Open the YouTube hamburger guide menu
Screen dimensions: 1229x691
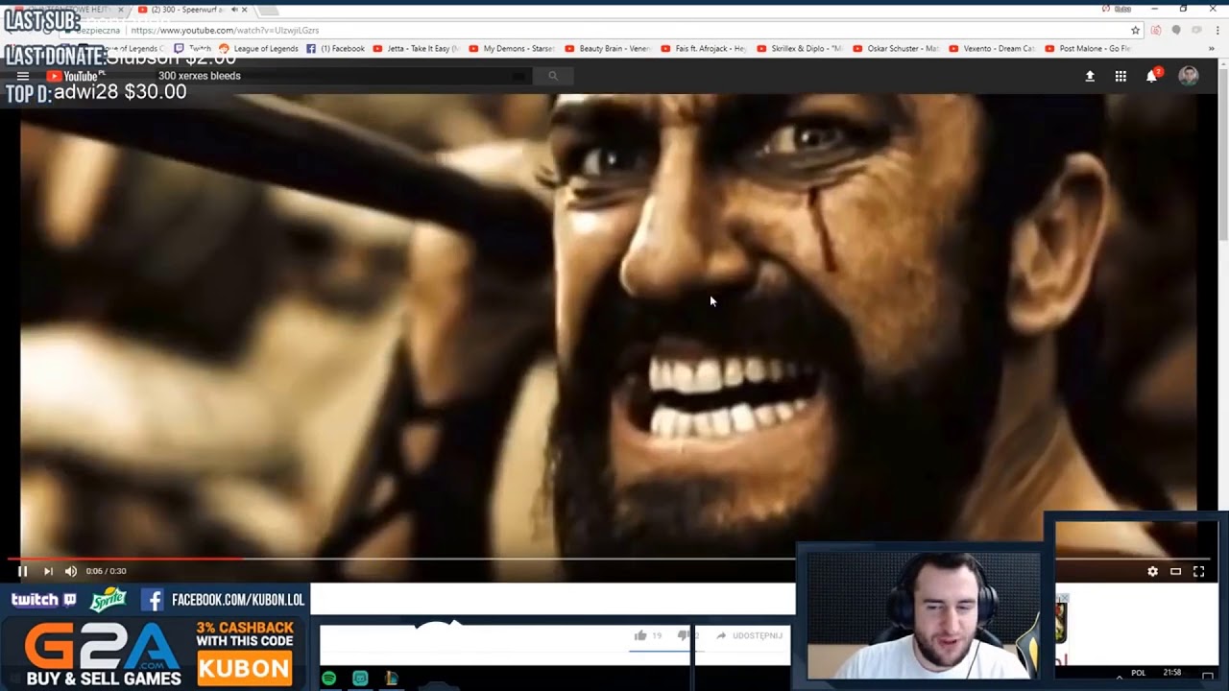point(22,76)
